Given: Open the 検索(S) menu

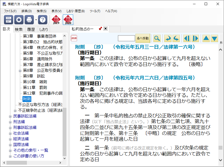Looking at the screenshot, I should pos(42,11).
